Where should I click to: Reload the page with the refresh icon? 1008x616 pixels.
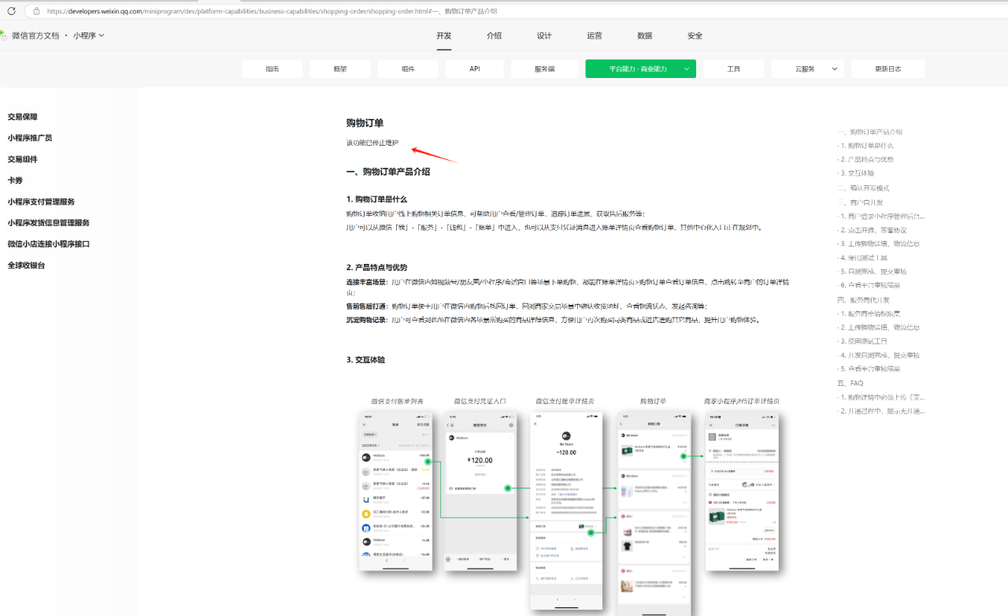pyautogui.click(x=12, y=11)
